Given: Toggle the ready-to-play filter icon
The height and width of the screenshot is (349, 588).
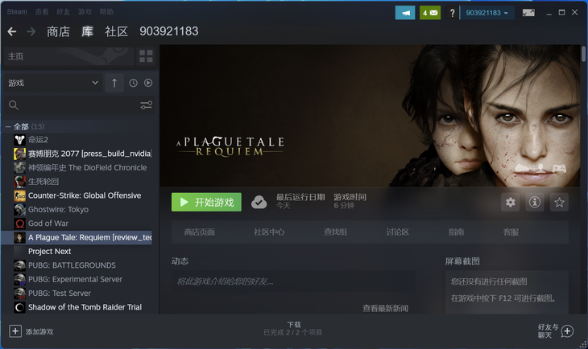Looking at the screenshot, I should [148, 83].
